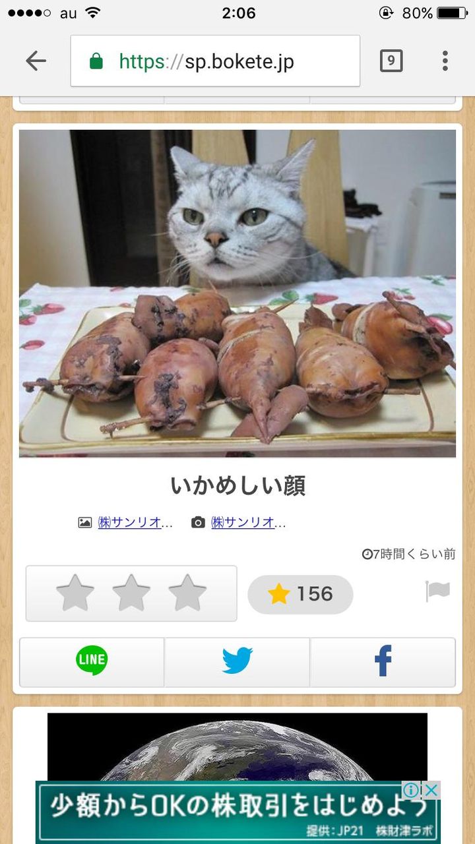The image size is (475, 844).
Task: Open the cat and squid photo
Action: [237, 293]
